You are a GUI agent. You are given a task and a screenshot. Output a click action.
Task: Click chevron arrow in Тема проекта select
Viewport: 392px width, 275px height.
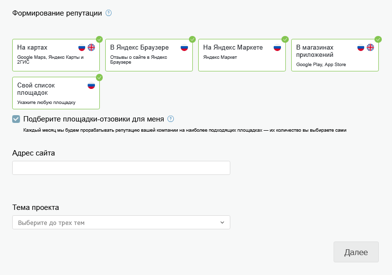222,223
